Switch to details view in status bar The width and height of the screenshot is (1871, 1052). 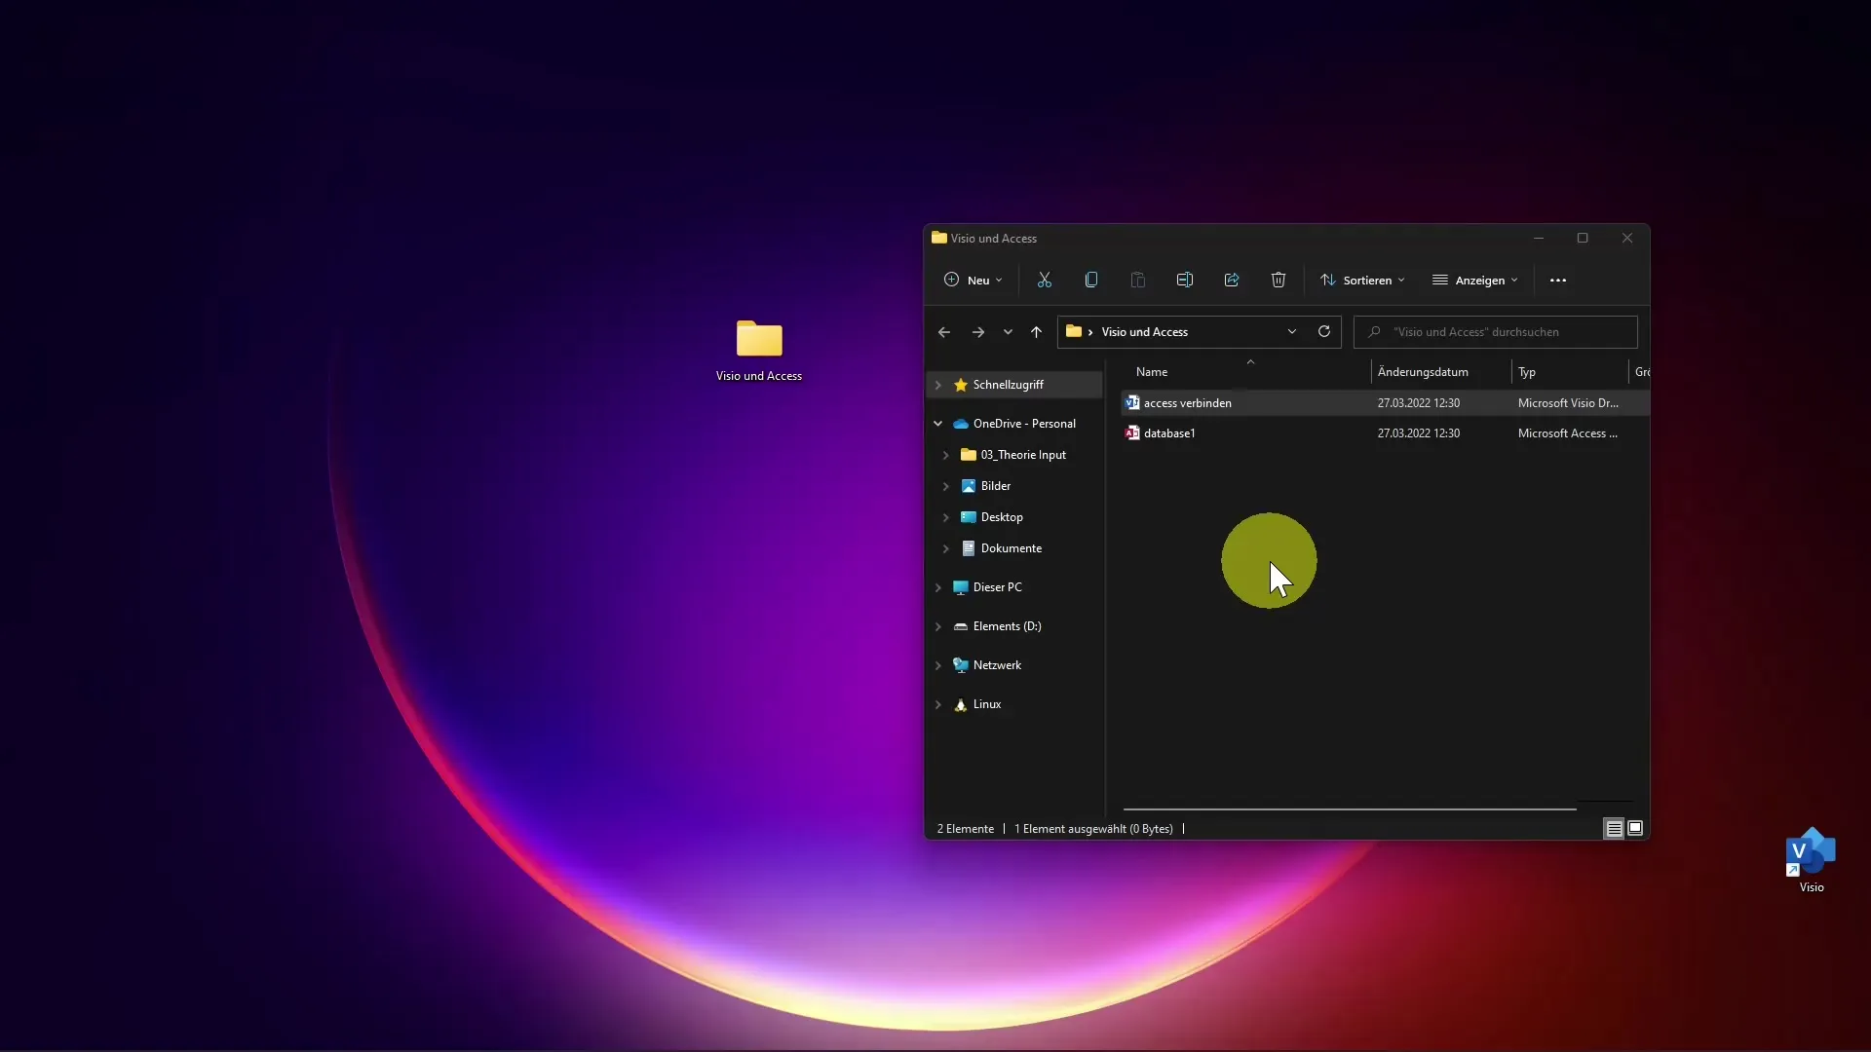(1614, 829)
